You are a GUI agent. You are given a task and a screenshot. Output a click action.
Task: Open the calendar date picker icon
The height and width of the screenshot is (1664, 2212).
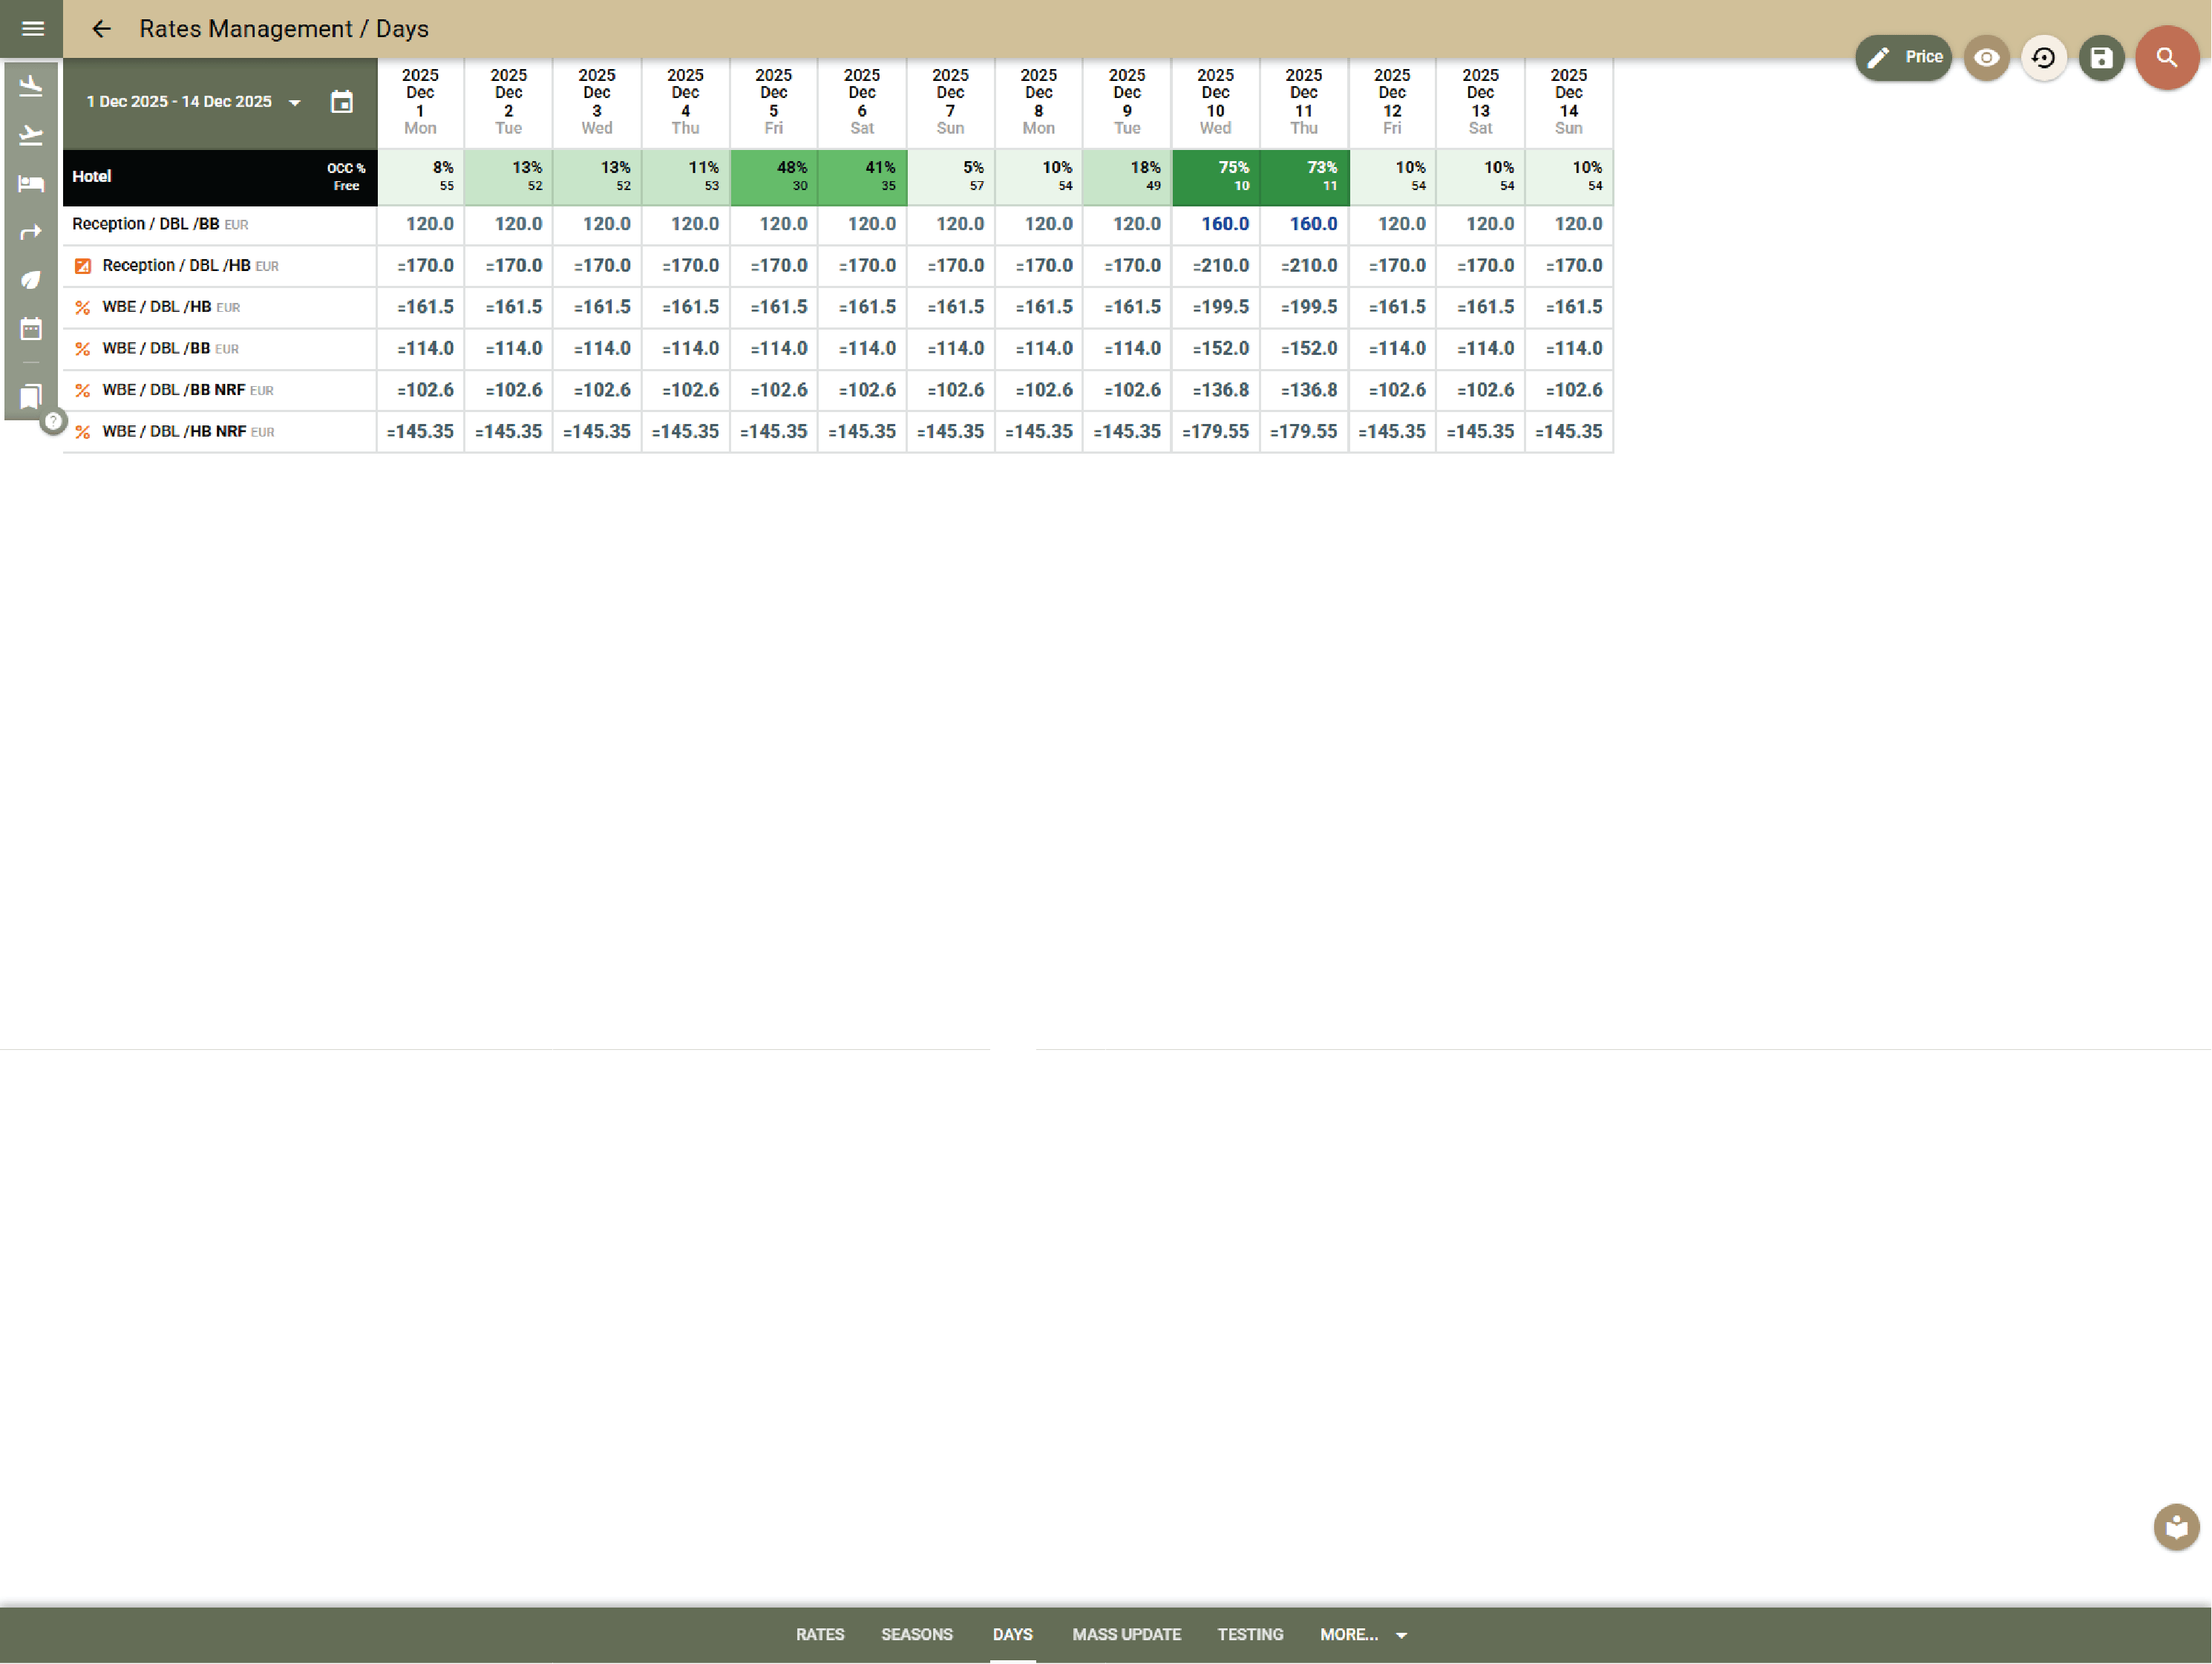pyautogui.click(x=342, y=102)
